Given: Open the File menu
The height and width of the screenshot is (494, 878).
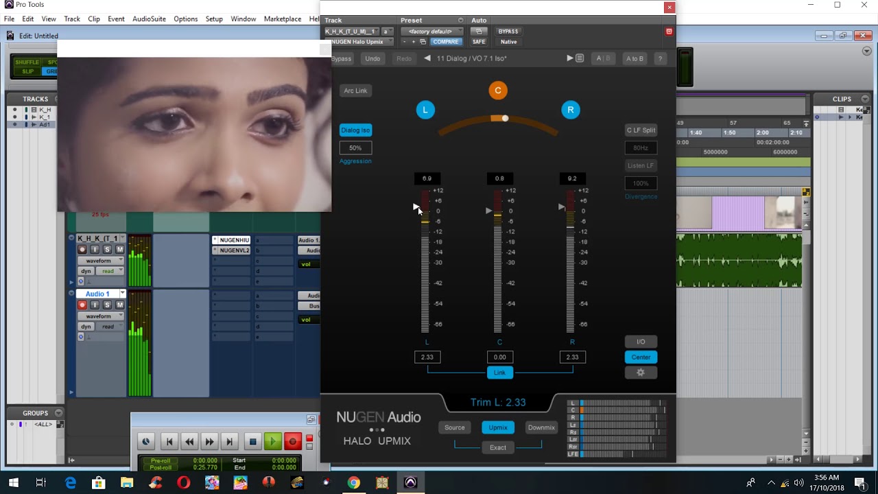Looking at the screenshot, I should pyautogui.click(x=10, y=19).
